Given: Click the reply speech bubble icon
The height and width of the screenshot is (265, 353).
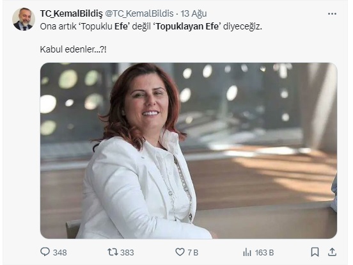Looking at the screenshot, I should coord(45,252).
